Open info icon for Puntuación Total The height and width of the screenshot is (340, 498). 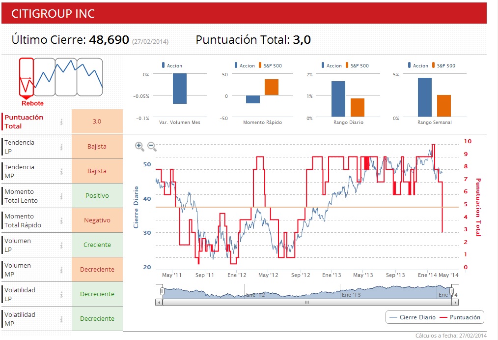[61, 122]
